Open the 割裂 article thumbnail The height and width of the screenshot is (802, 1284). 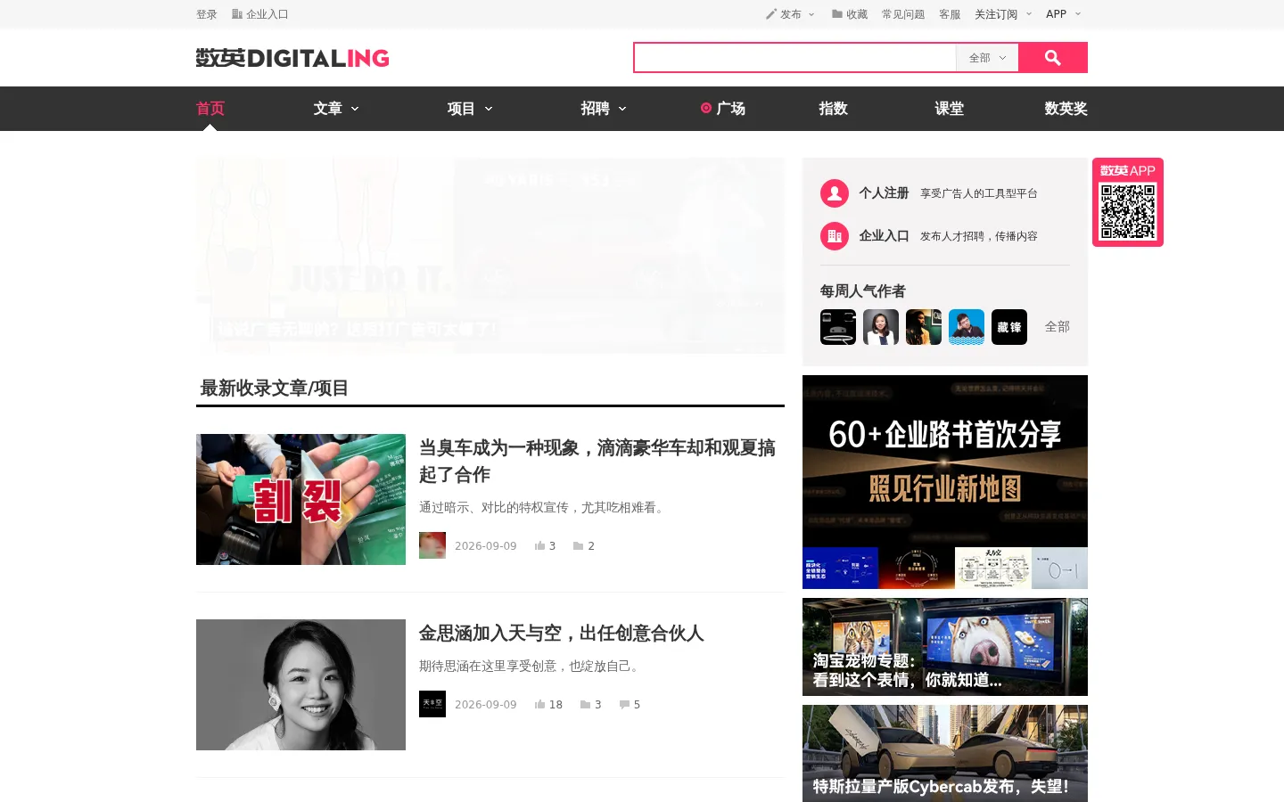300,499
